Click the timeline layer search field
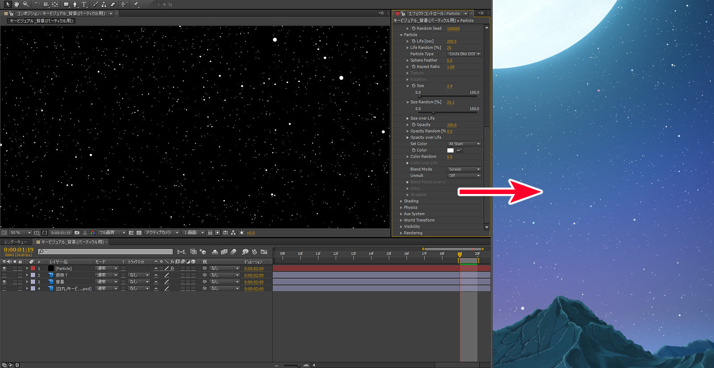This screenshot has height=368, width=714. (107, 252)
